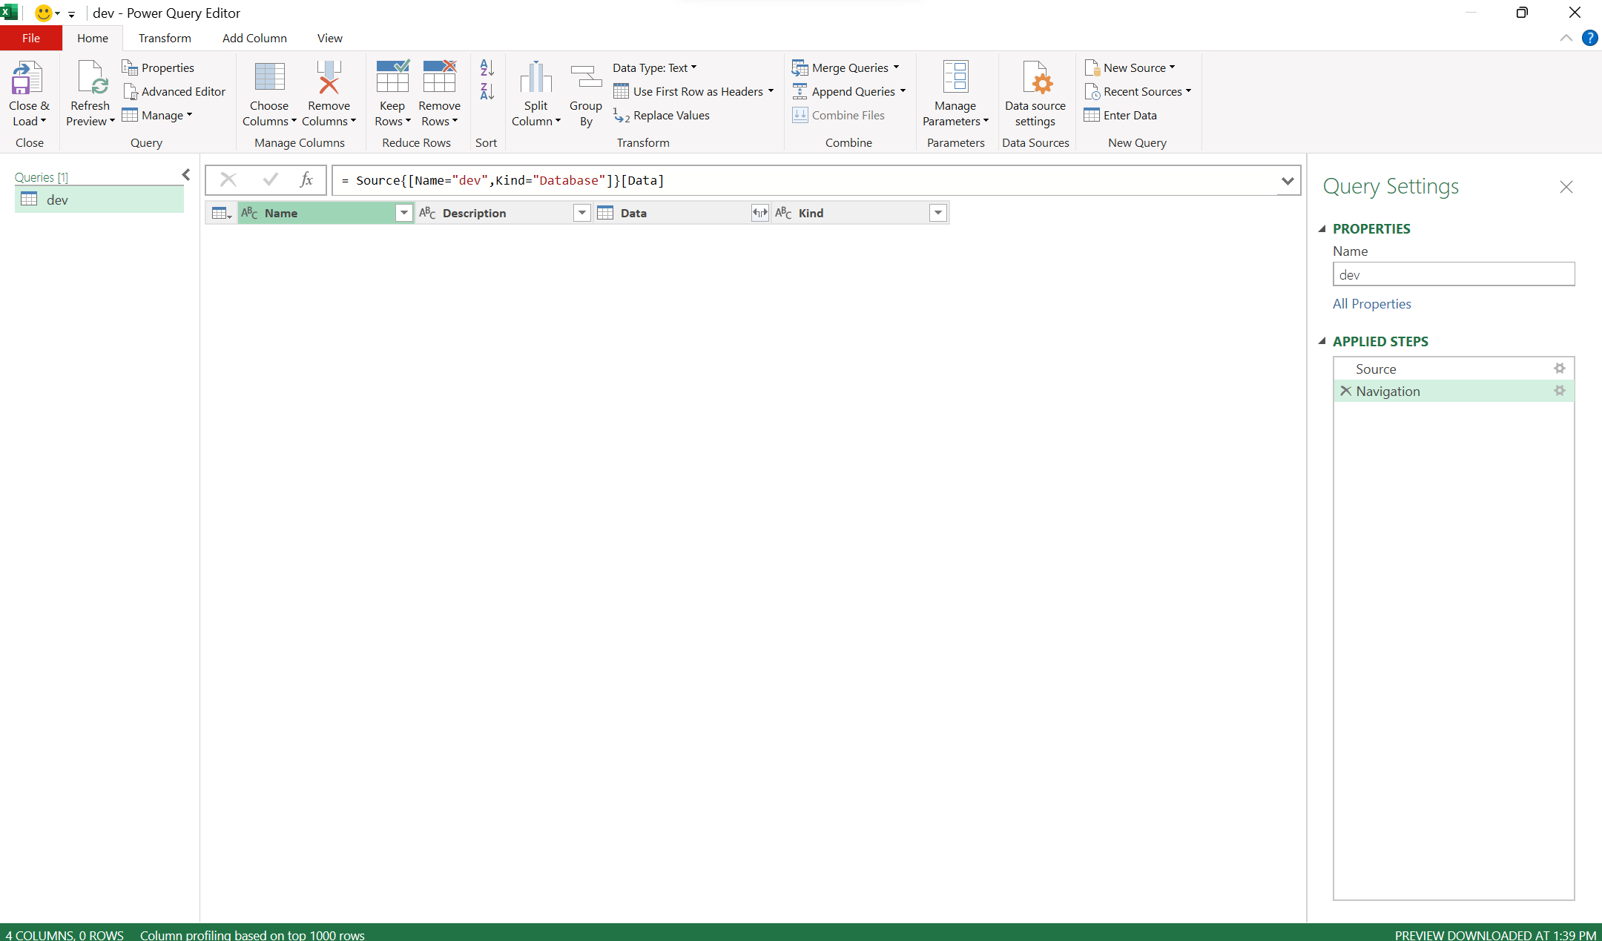Expand the formula bar
The height and width of the screenshot is (941, 1602).
point(1288,180)
